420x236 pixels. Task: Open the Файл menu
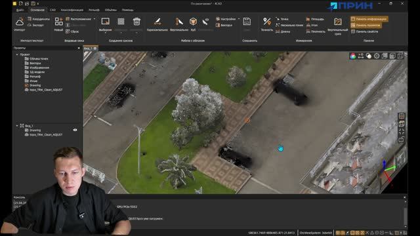tap(20, 10)
